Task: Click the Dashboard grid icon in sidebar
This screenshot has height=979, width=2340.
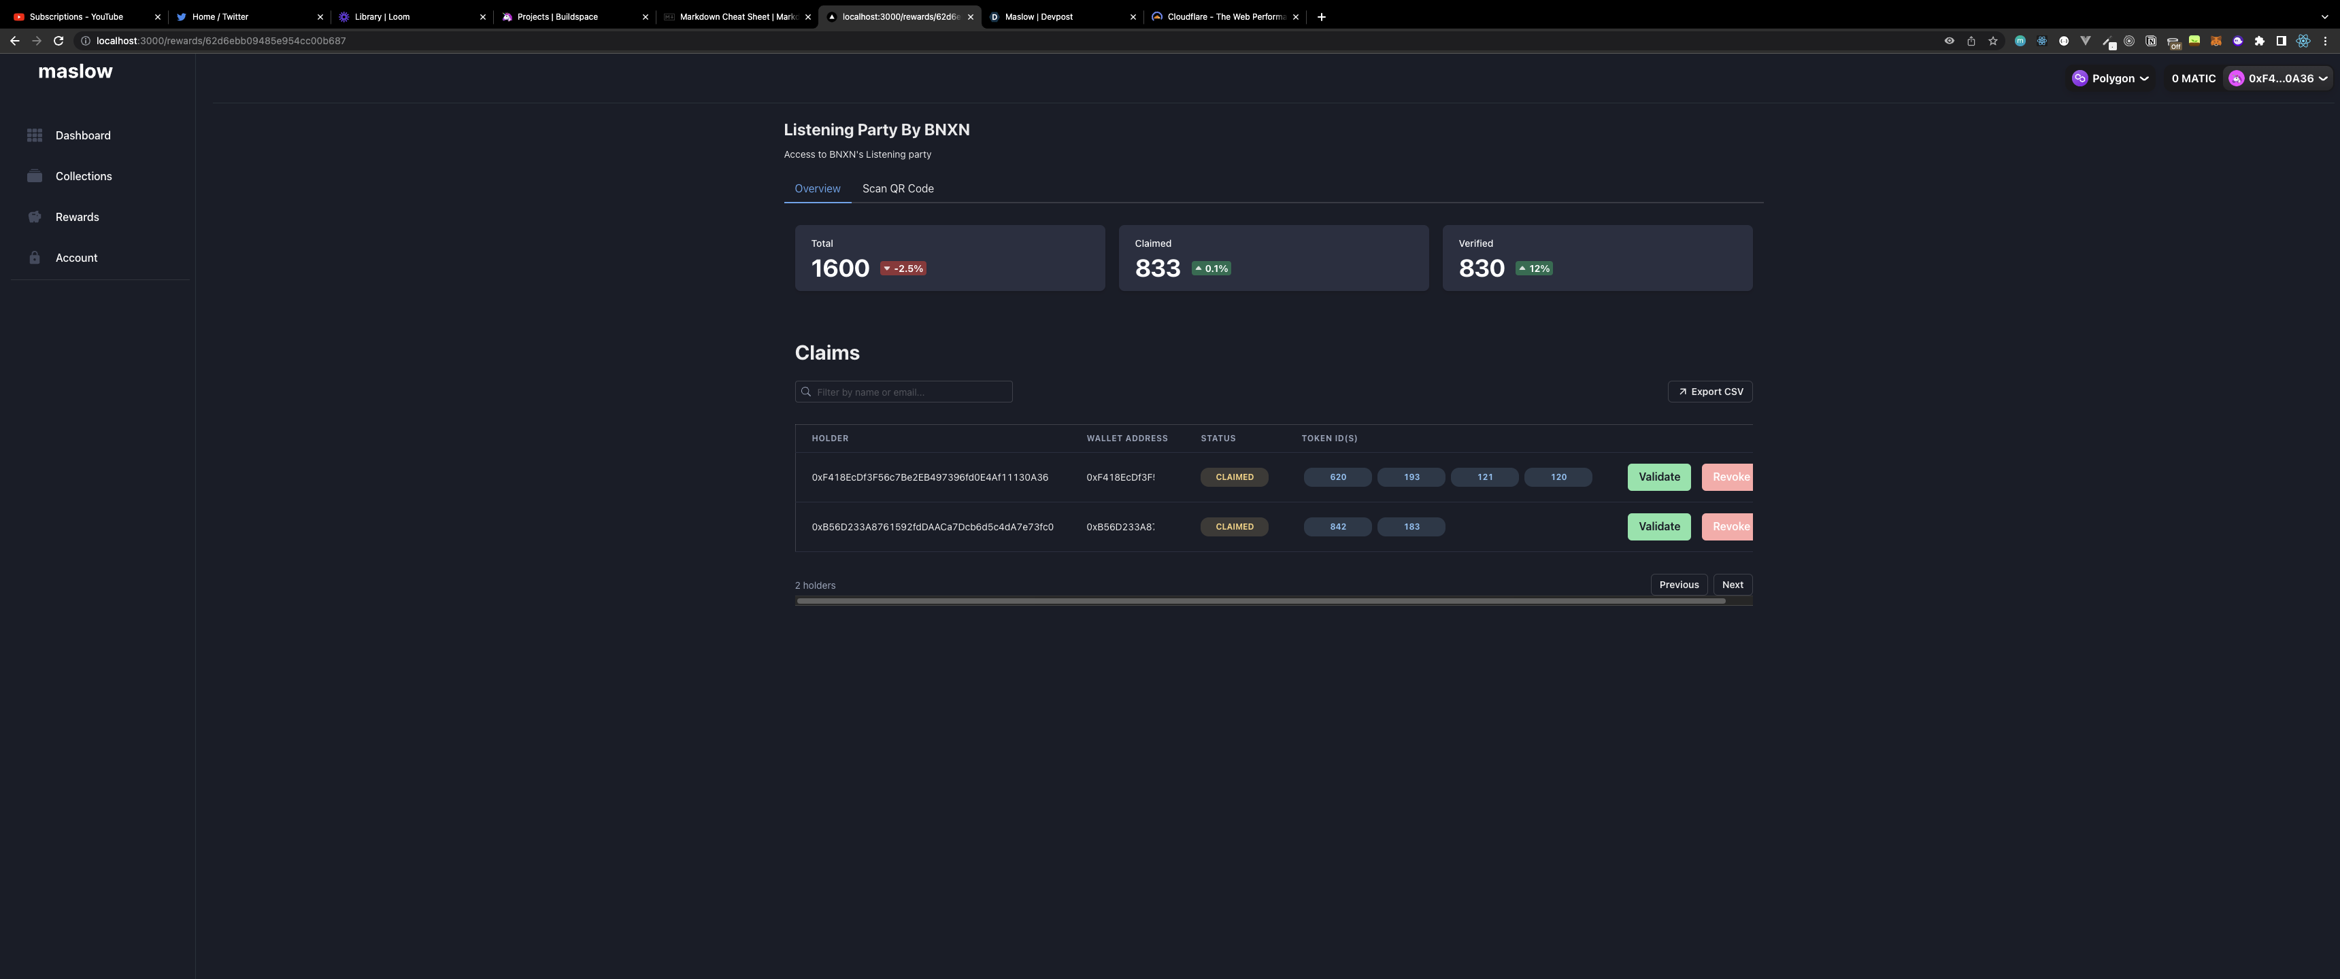Action: 35,135
